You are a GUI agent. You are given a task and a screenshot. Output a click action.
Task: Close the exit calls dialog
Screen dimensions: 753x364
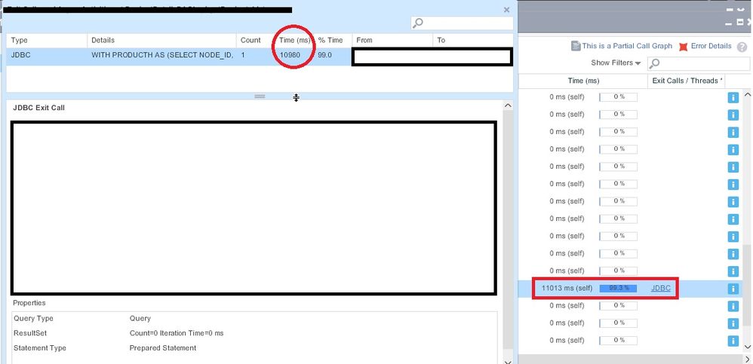click(x=506, y=10)
